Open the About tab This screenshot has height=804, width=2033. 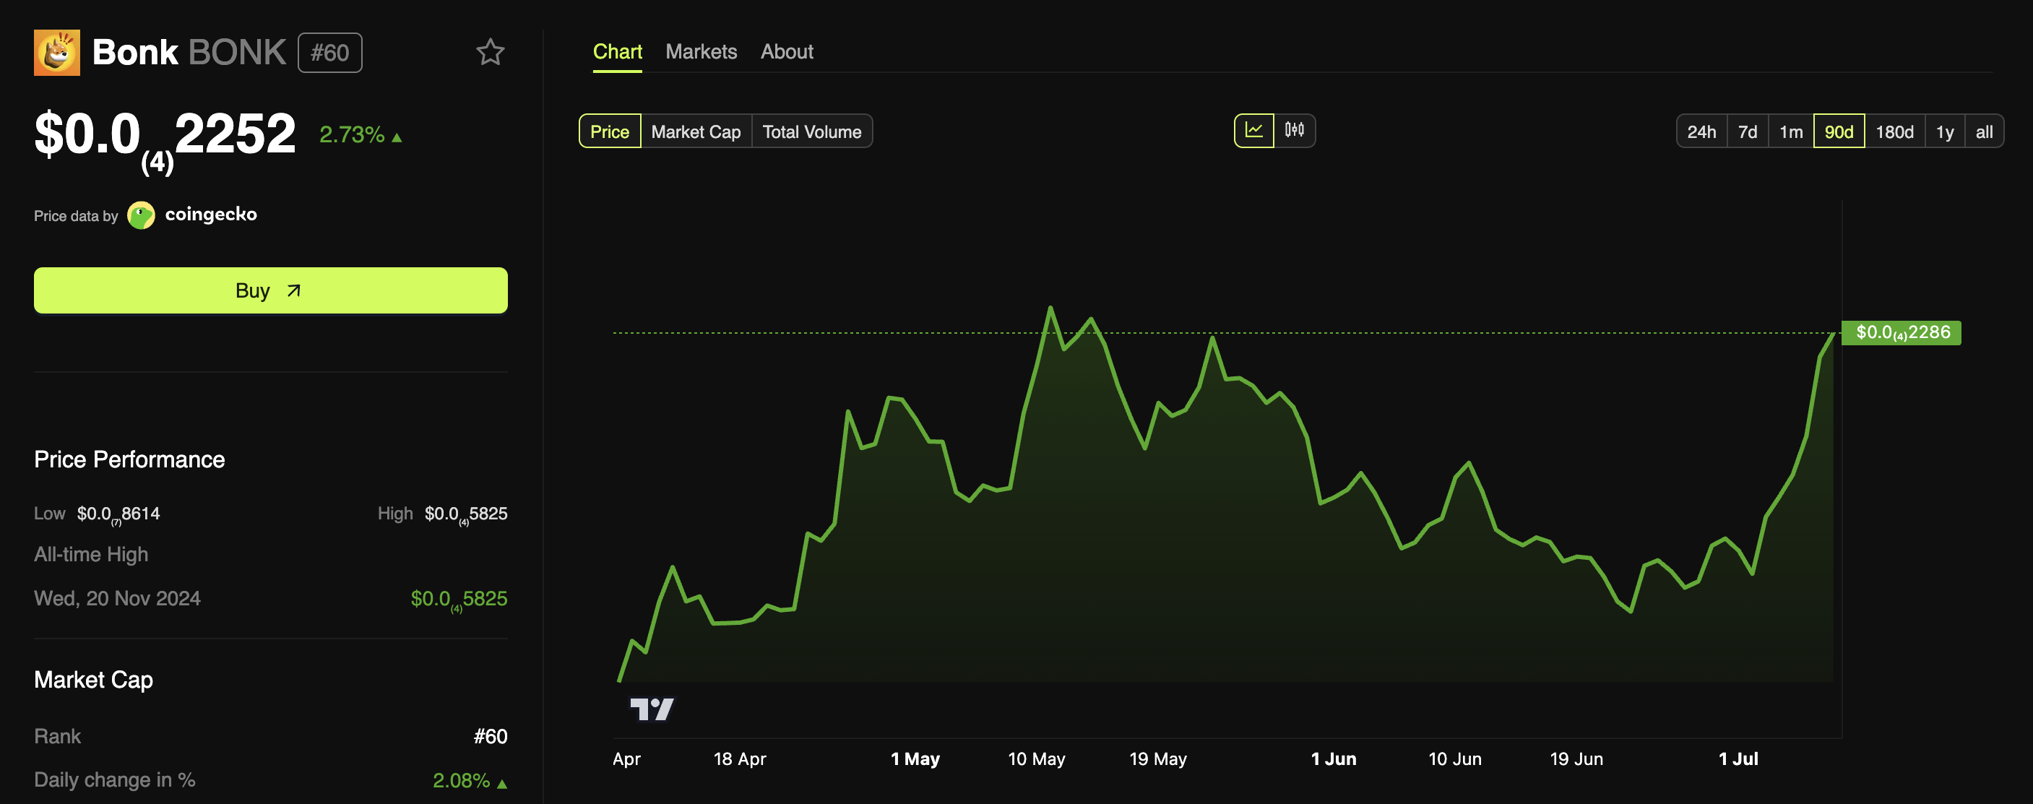click(786, 52)
